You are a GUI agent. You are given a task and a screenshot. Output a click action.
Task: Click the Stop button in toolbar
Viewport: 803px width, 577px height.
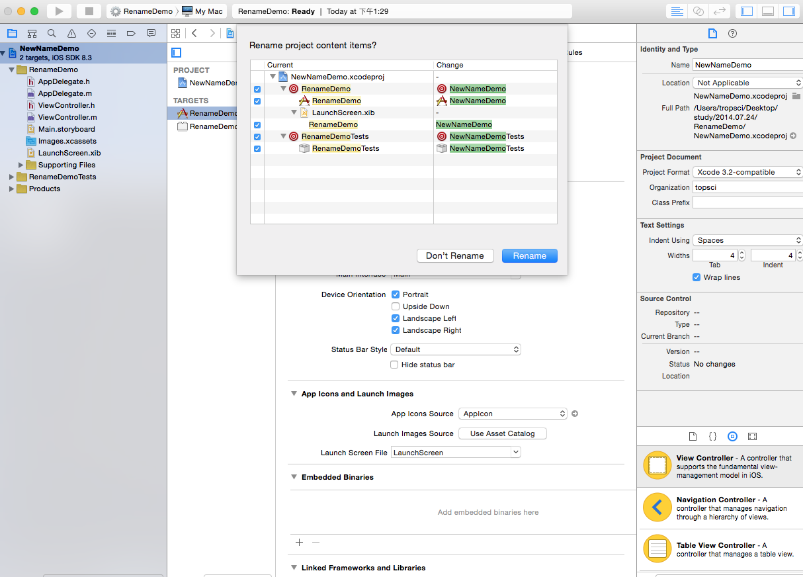[x=89, y=11]
